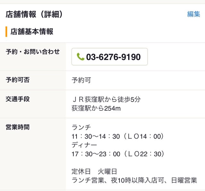Viewport: 205px width, 191px height.
Task: Click lunch hours 11：30～14：30 line
Action: [x=118, y=136]
